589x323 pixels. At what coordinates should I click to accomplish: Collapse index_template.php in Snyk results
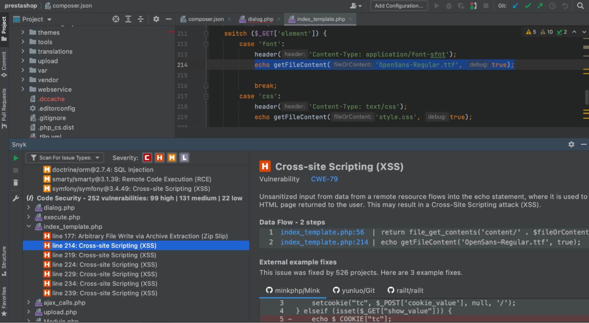(x=29, y=226)
